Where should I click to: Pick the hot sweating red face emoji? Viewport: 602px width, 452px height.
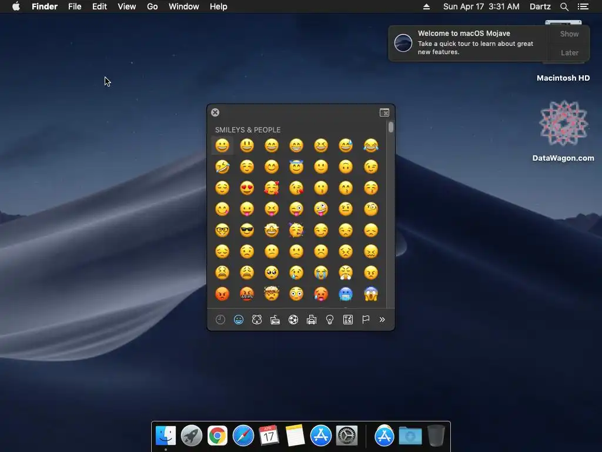[321, 294]
